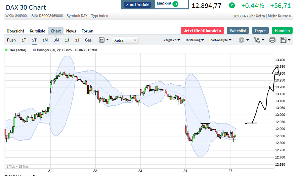
Task: Add DAX to Watchlist
Action: pos(238,30)
